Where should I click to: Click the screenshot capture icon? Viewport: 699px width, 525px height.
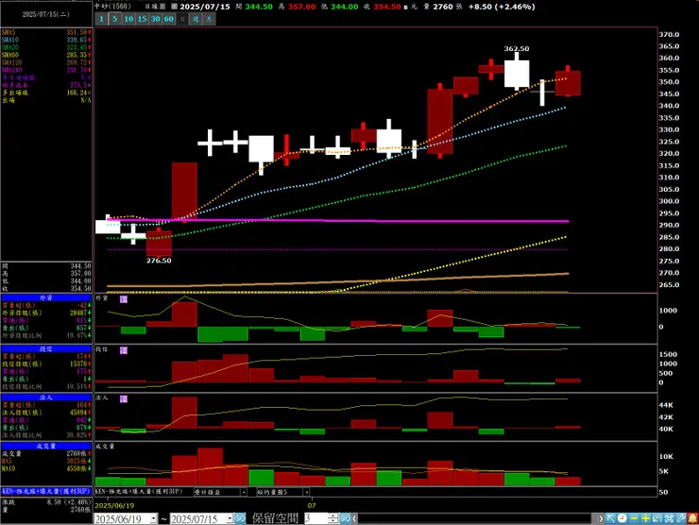[669, 518]
